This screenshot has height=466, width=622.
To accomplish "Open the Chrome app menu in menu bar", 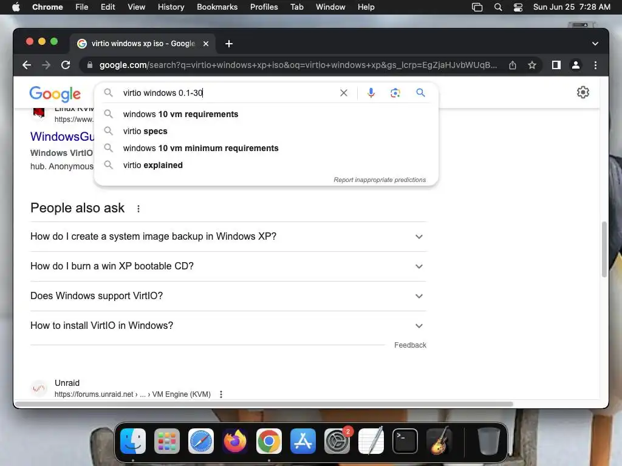I will point(47,7).
